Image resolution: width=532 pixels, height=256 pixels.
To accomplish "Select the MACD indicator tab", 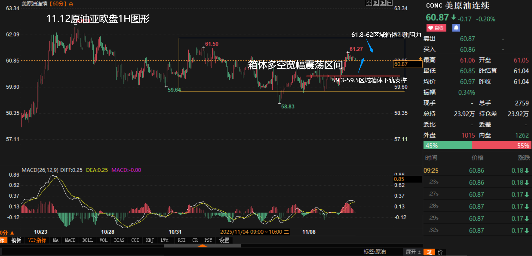I will 70,240.
